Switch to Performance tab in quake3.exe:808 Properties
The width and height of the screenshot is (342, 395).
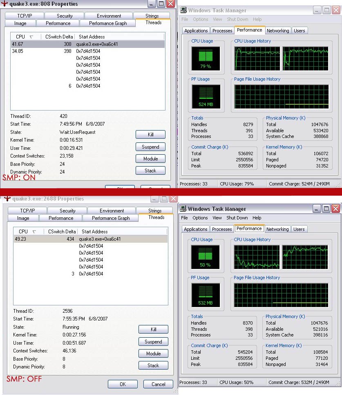(x=58, y=23)
